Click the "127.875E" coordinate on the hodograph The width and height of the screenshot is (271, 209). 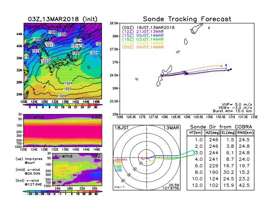click(x=171, y=188)
